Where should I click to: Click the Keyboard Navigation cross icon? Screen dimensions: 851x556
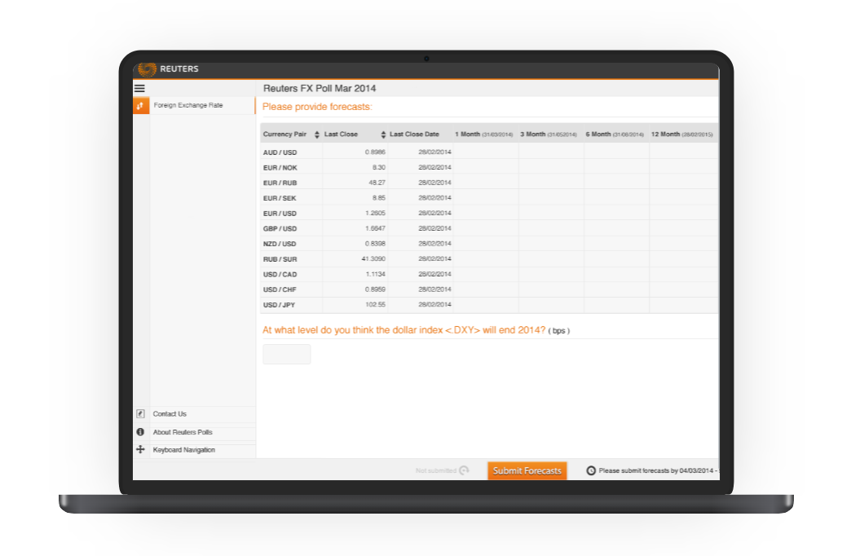coord(140,449)
